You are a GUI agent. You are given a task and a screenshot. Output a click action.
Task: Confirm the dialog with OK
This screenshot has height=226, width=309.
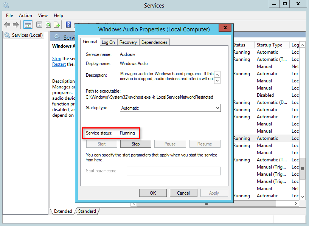[153, 193]
